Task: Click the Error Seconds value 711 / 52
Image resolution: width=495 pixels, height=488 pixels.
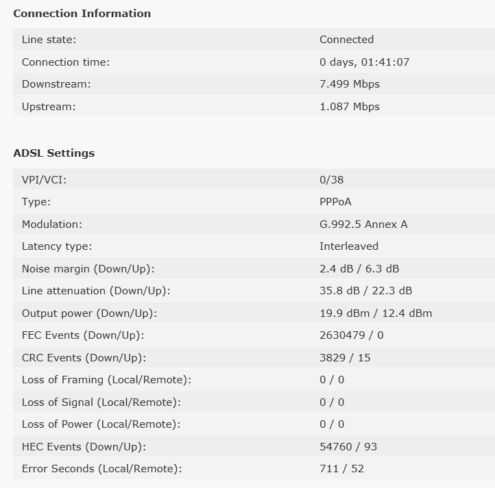Action: [341, 469]
